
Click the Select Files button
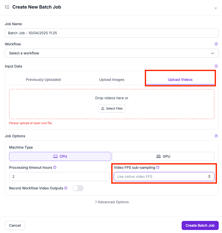point(112,109)
